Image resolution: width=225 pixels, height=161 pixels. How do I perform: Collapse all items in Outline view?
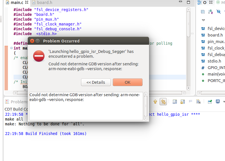pos(203,12)
